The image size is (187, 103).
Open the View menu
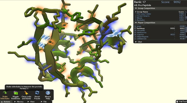tap(31, 102)
